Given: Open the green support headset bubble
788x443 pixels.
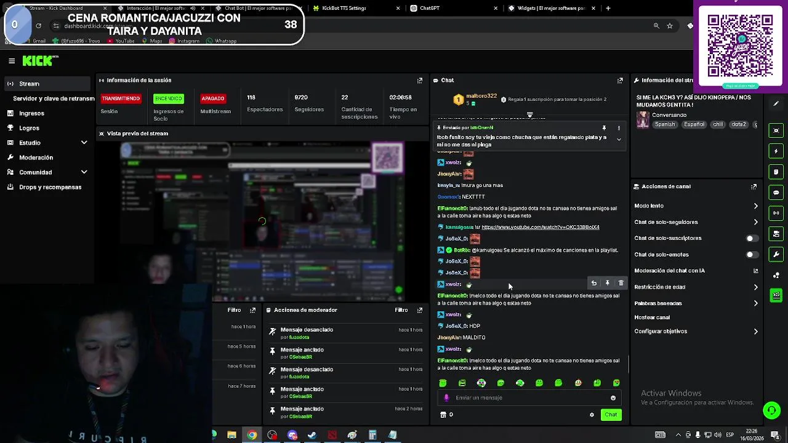Looking at the screenshot, I should [x=771, y=410].
